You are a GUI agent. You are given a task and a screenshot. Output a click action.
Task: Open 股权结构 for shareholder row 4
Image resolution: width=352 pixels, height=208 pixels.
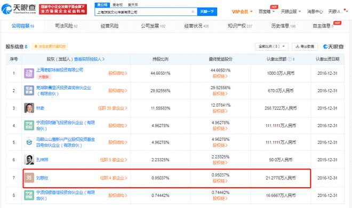tap(118, 125)
